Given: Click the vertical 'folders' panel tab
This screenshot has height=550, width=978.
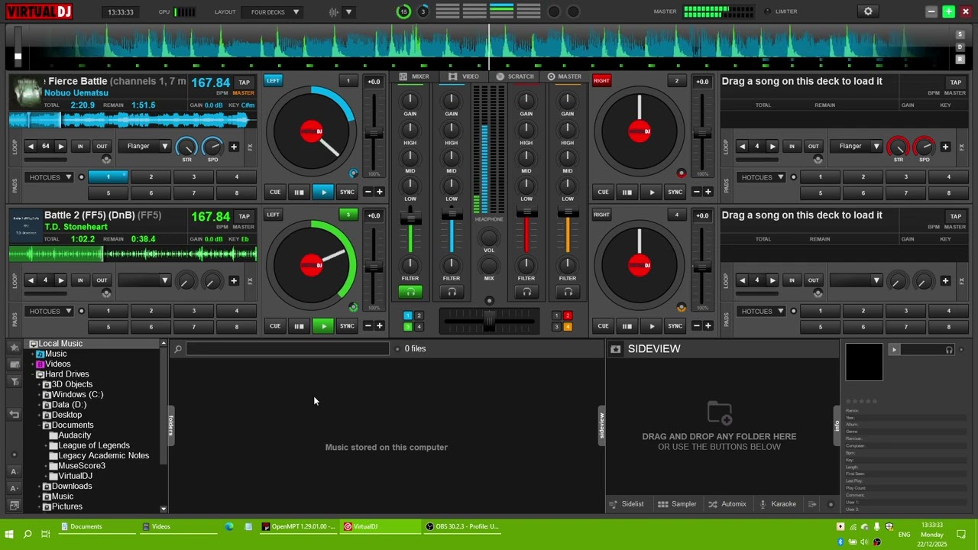Looking at the screenshot, I should coord(170,426).
